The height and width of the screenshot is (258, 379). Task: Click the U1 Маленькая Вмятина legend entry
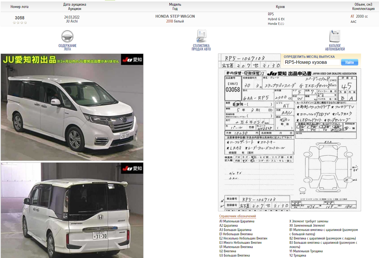pyautogui.click(x=236, y=247)
